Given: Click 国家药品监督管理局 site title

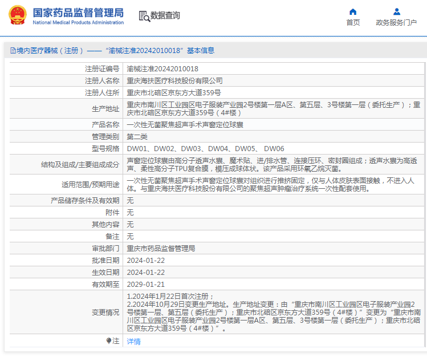Looking at the screenshot, I should (79, 13).
